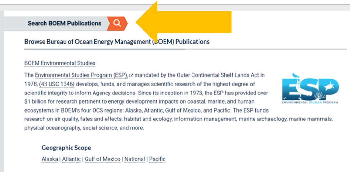Select the National geographic scope link
350x172 pixels.
[135, 159]
